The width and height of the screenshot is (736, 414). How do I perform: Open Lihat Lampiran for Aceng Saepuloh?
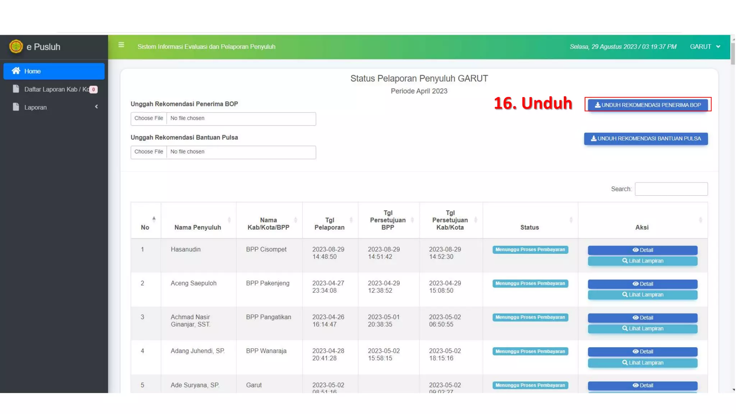642,295
